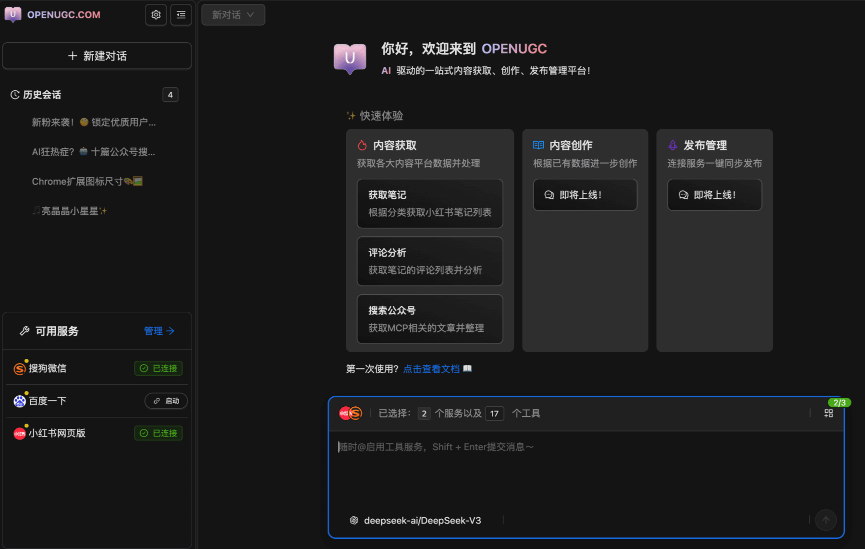This screenshot has height=549, width=865.
Task: Collapse the sidebar with the menu icon
Action: pos(181,15)
